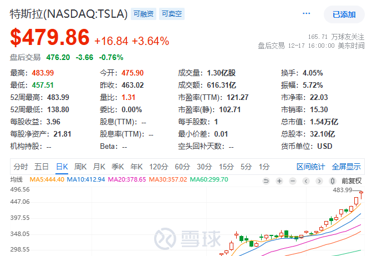Click the 换手 value 4.05%
Viewport: 372px width, 256px height.
click(x=313, y=73)
